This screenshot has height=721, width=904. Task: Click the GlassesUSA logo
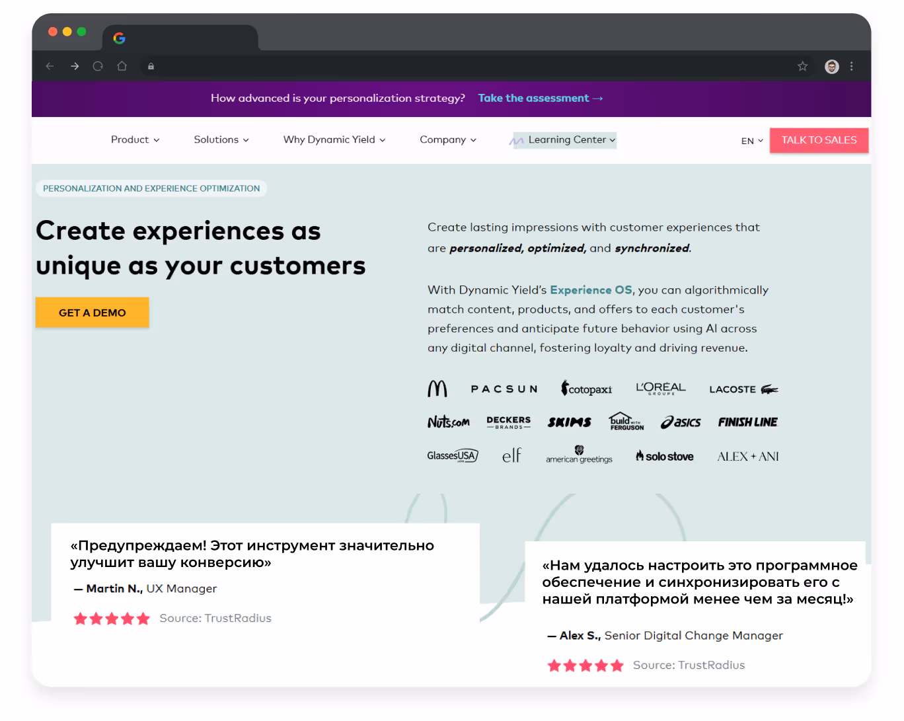(453, 456)
